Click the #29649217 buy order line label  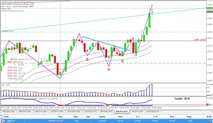tap(7, 31)
